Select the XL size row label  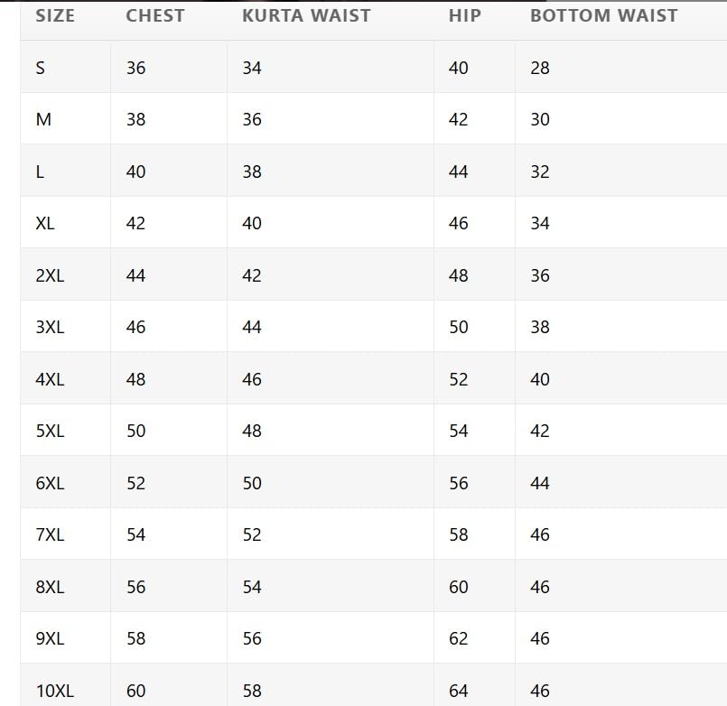(45, 223)
